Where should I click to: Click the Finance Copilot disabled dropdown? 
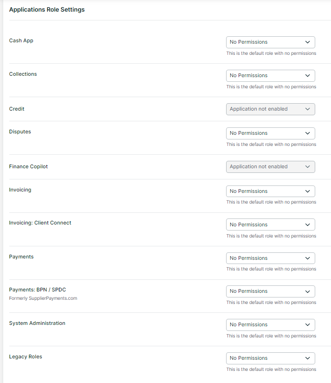point(270,167)
